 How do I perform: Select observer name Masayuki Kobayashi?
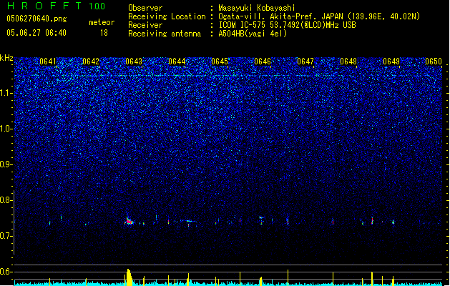pyautogui.click(x=257, y=8)
